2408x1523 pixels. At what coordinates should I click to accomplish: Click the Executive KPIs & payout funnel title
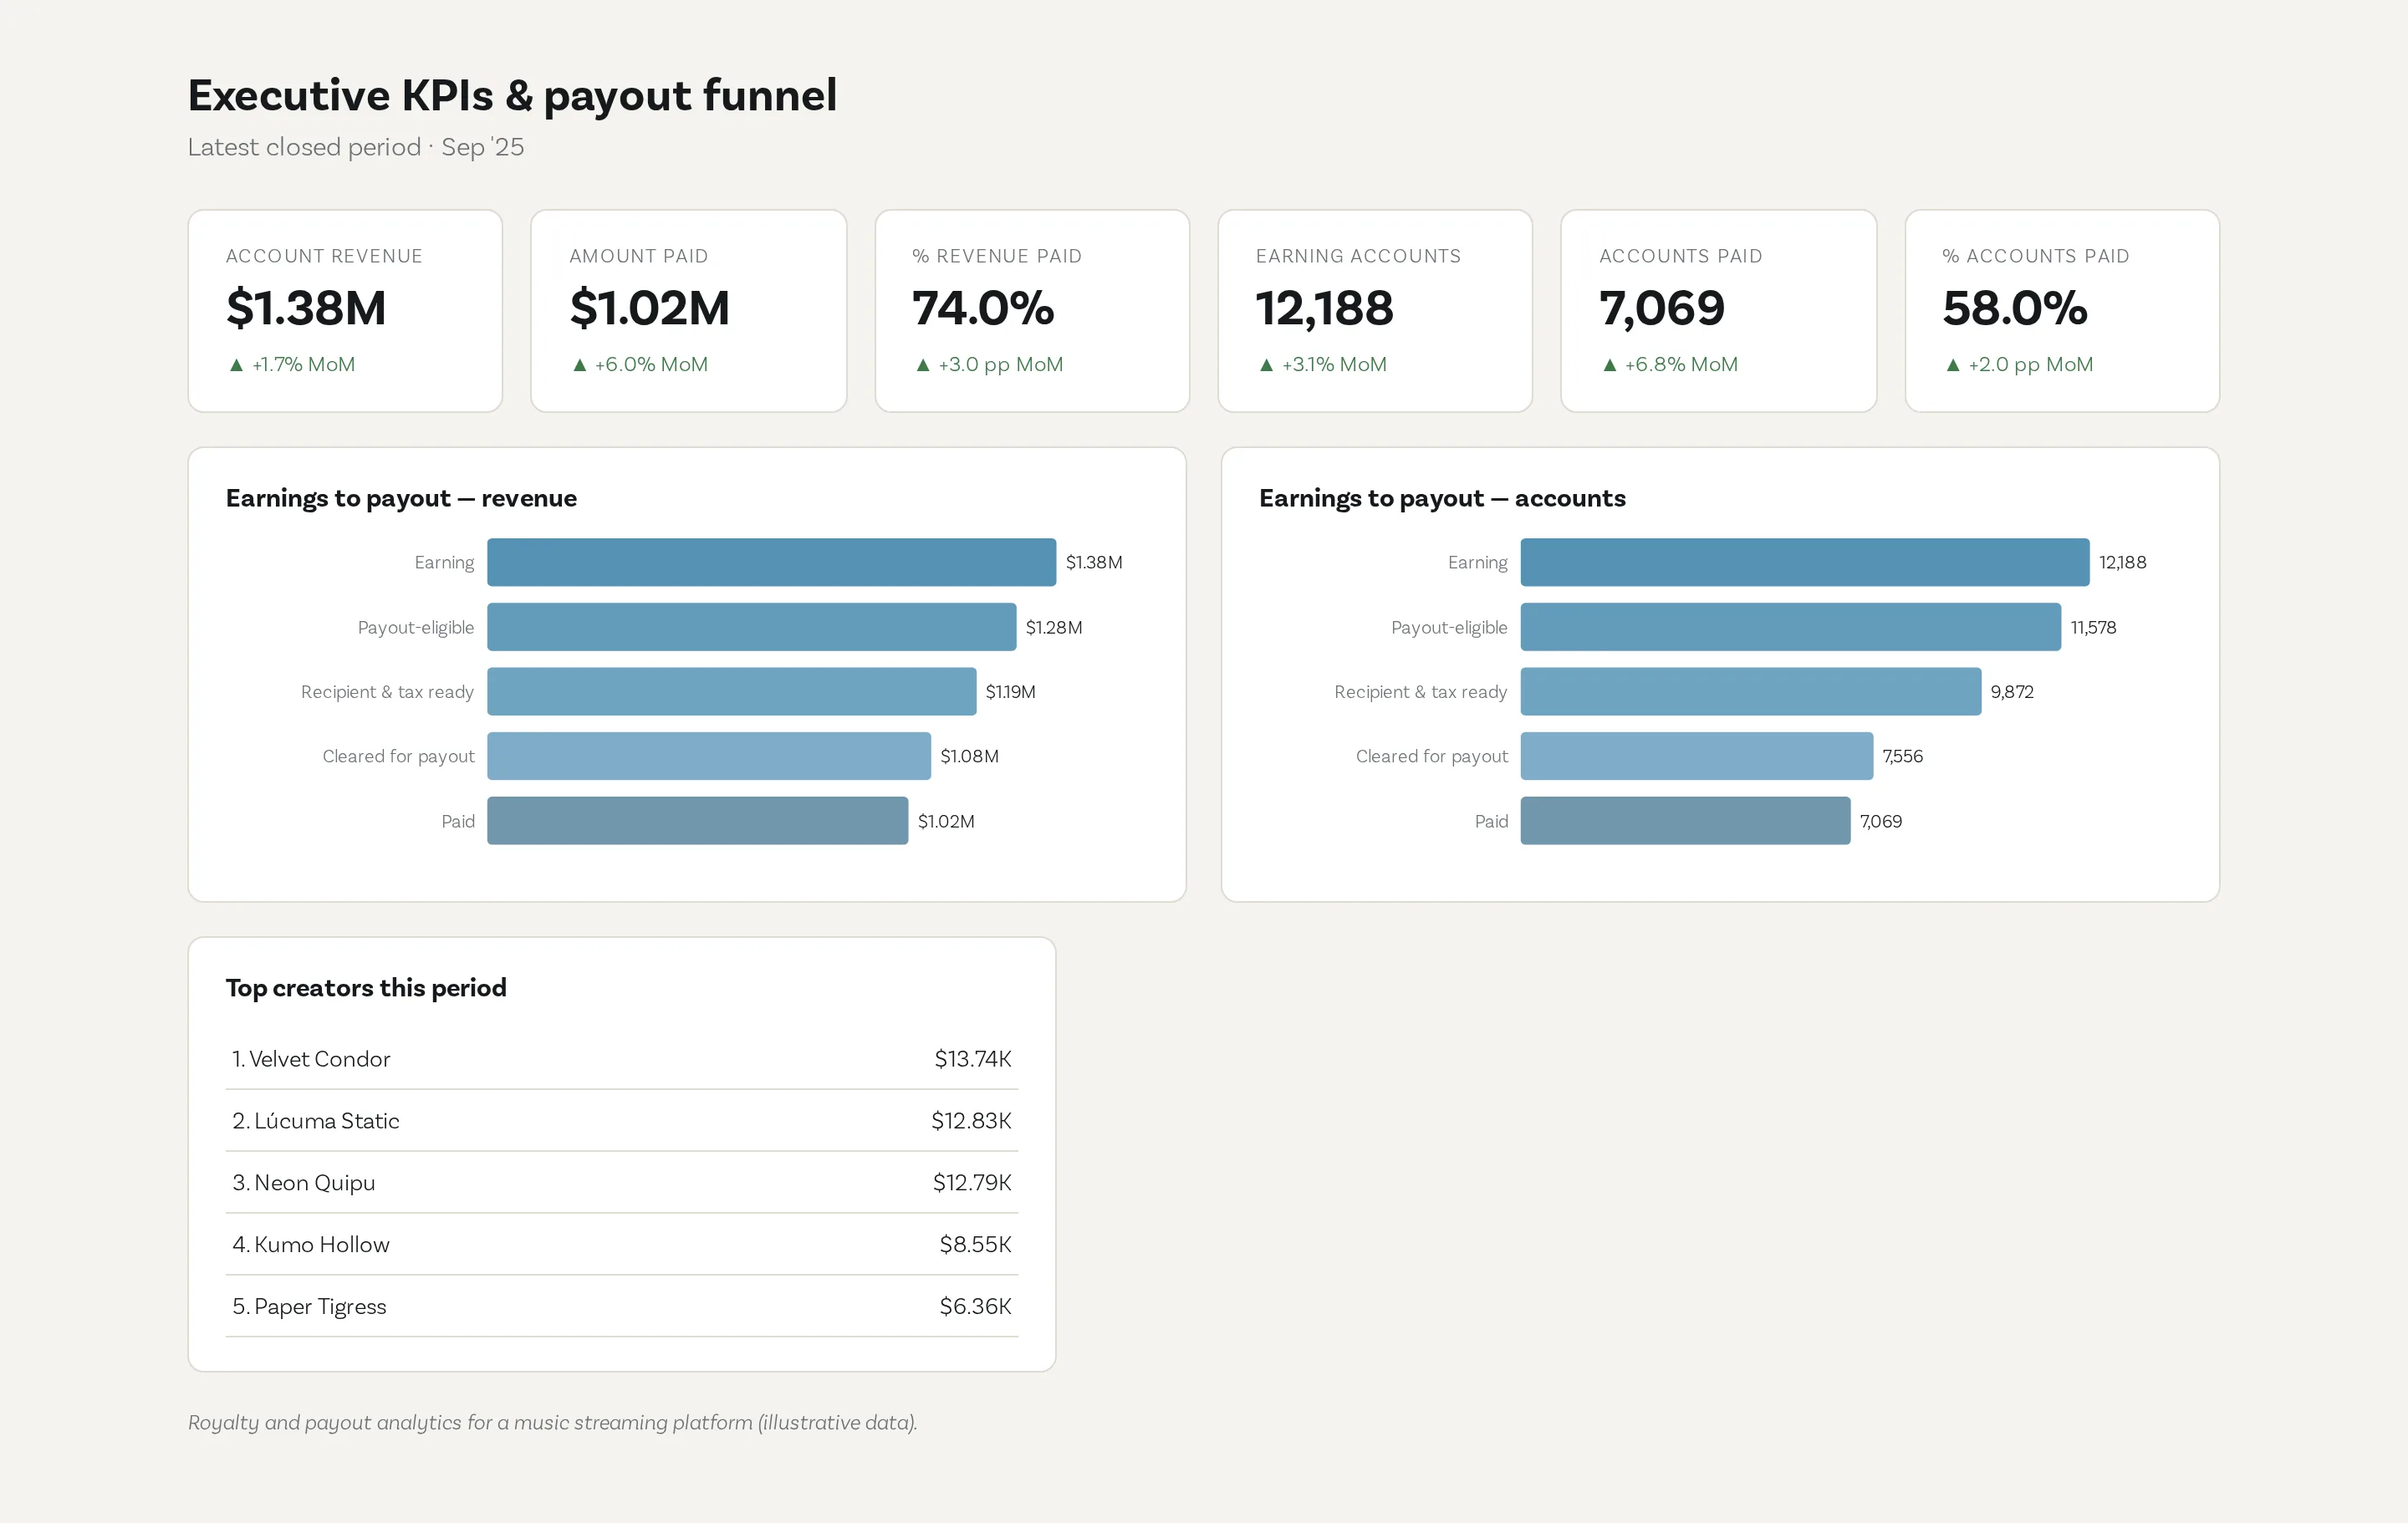(x=512, y=96)
